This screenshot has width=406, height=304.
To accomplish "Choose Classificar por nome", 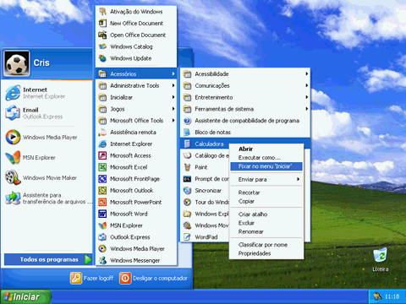I will tap(266, 245).
